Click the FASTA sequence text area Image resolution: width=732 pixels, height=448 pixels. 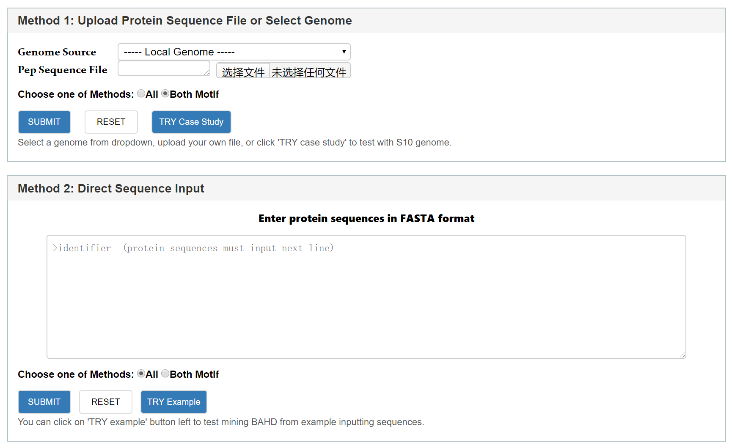[x=366, y=297]
